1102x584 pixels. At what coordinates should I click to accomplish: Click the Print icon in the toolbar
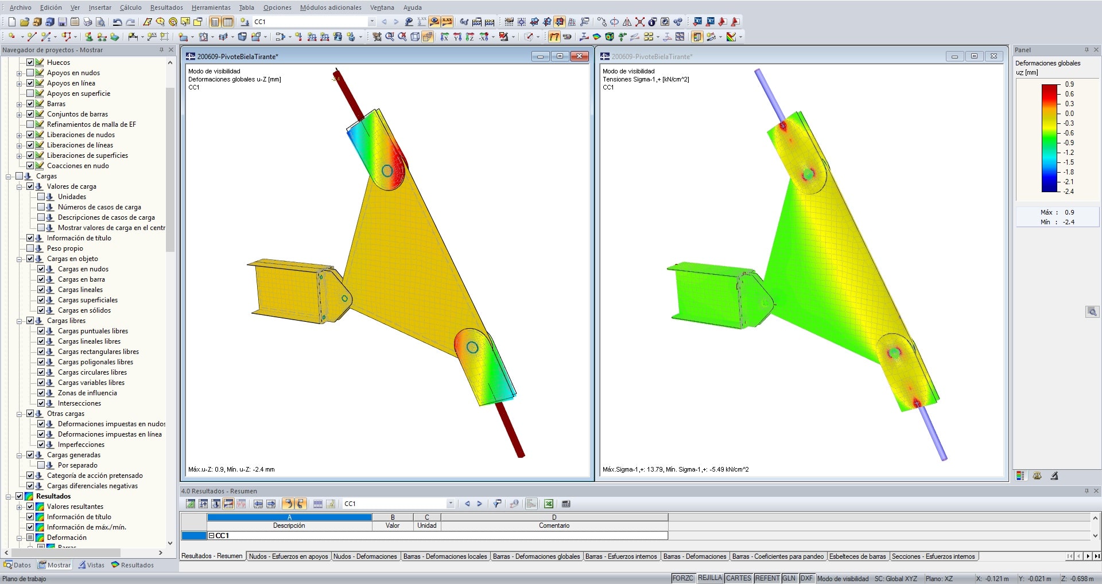(88, 22)
